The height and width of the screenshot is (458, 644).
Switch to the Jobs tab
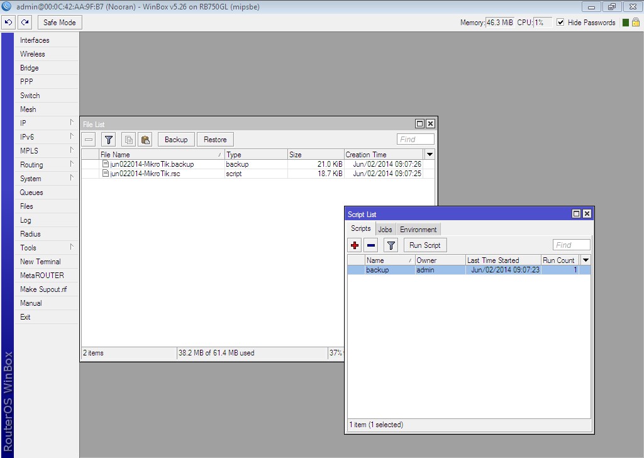(x=386, y=229)
